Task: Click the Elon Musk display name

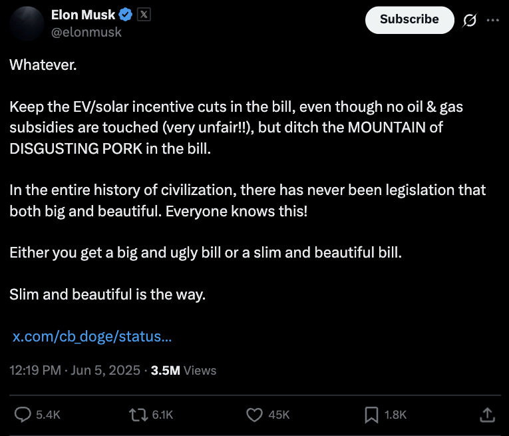Action: click(83, 15)
